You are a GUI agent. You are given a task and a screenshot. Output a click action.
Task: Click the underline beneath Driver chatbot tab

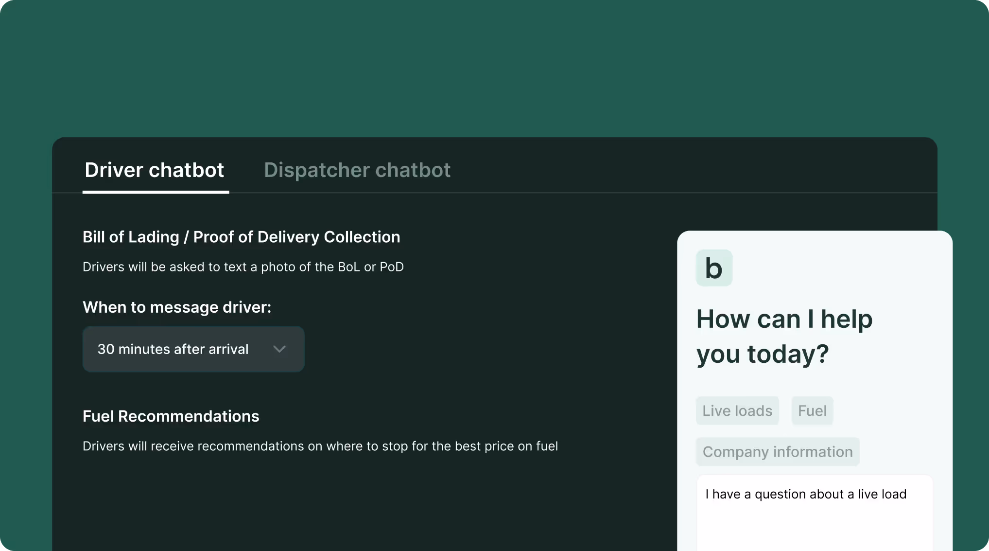156,192
